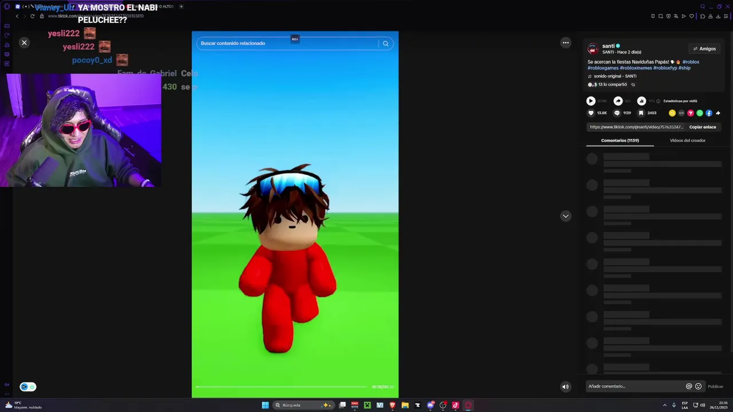Click the search magnifier in related content bar
733x412 pixels.
pos(385,43)
